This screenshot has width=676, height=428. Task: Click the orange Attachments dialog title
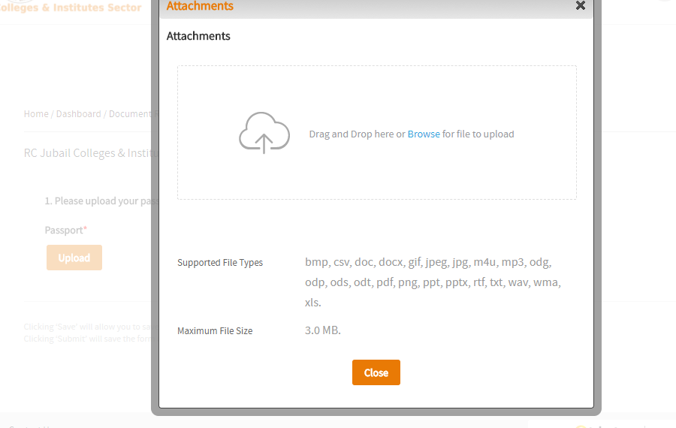[200, 6]
